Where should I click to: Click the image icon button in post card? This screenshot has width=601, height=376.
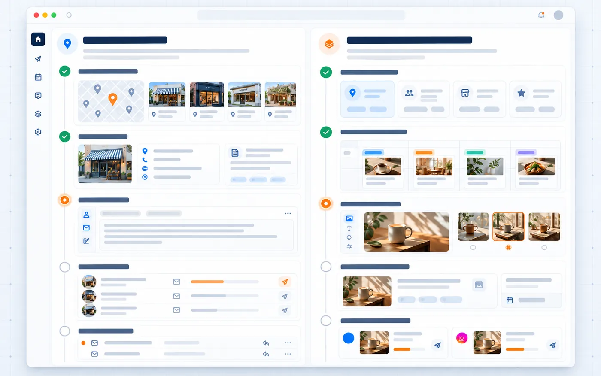(x=479, y=285)
